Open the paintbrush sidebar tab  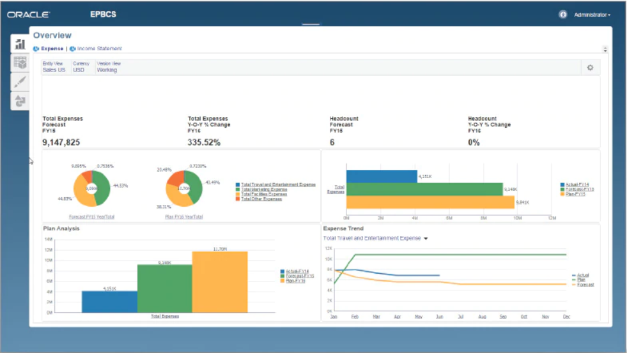pyautogui.click(x=20, y=81)
